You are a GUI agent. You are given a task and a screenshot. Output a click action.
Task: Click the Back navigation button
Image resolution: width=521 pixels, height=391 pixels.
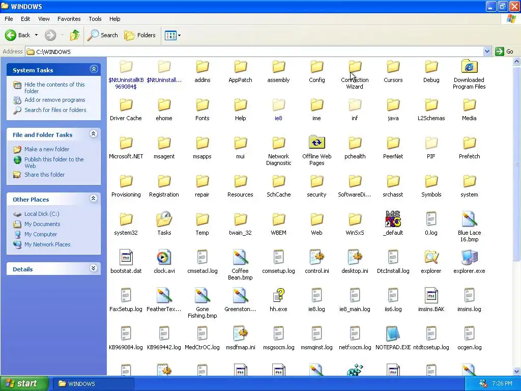pos(18,35)
